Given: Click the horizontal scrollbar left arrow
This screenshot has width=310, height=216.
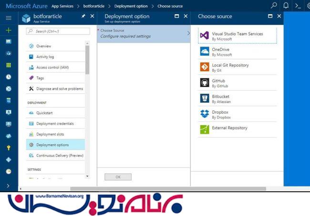Looking at the screenshot, I should (x=21, y=189).
